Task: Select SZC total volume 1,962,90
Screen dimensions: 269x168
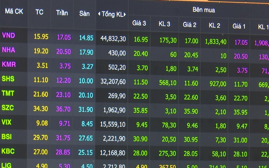Action: tap(114, 110)
